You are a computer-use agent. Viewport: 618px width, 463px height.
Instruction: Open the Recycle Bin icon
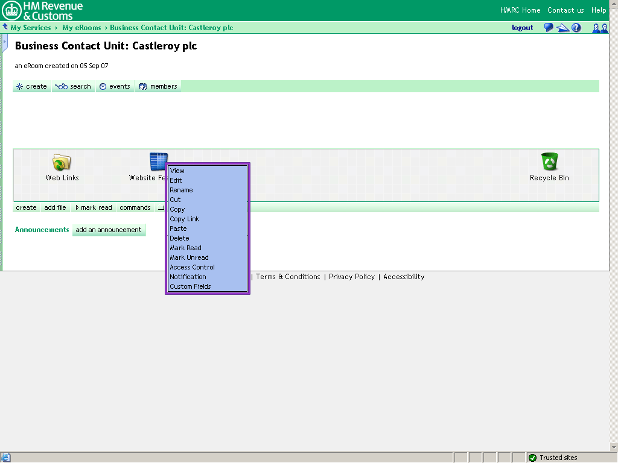pos(549,162)
